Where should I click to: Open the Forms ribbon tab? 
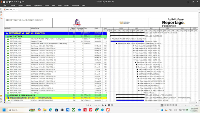[47, 5]
